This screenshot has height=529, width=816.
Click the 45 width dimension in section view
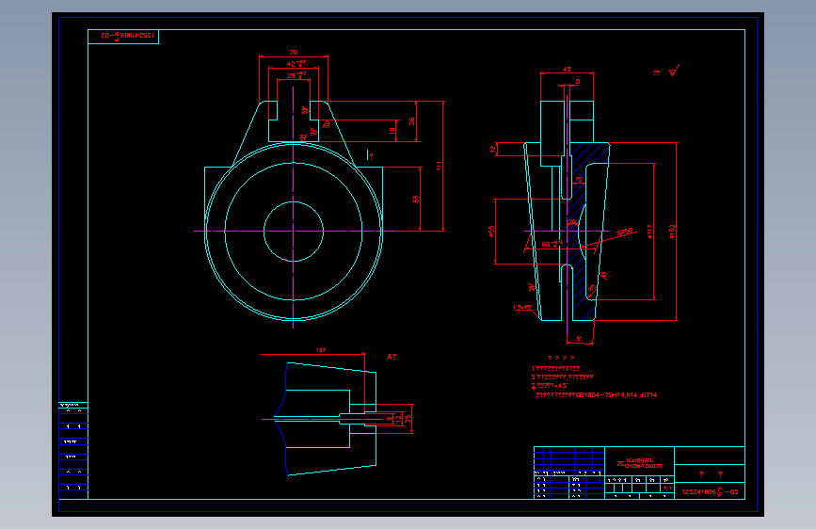(x=567, y=70)
